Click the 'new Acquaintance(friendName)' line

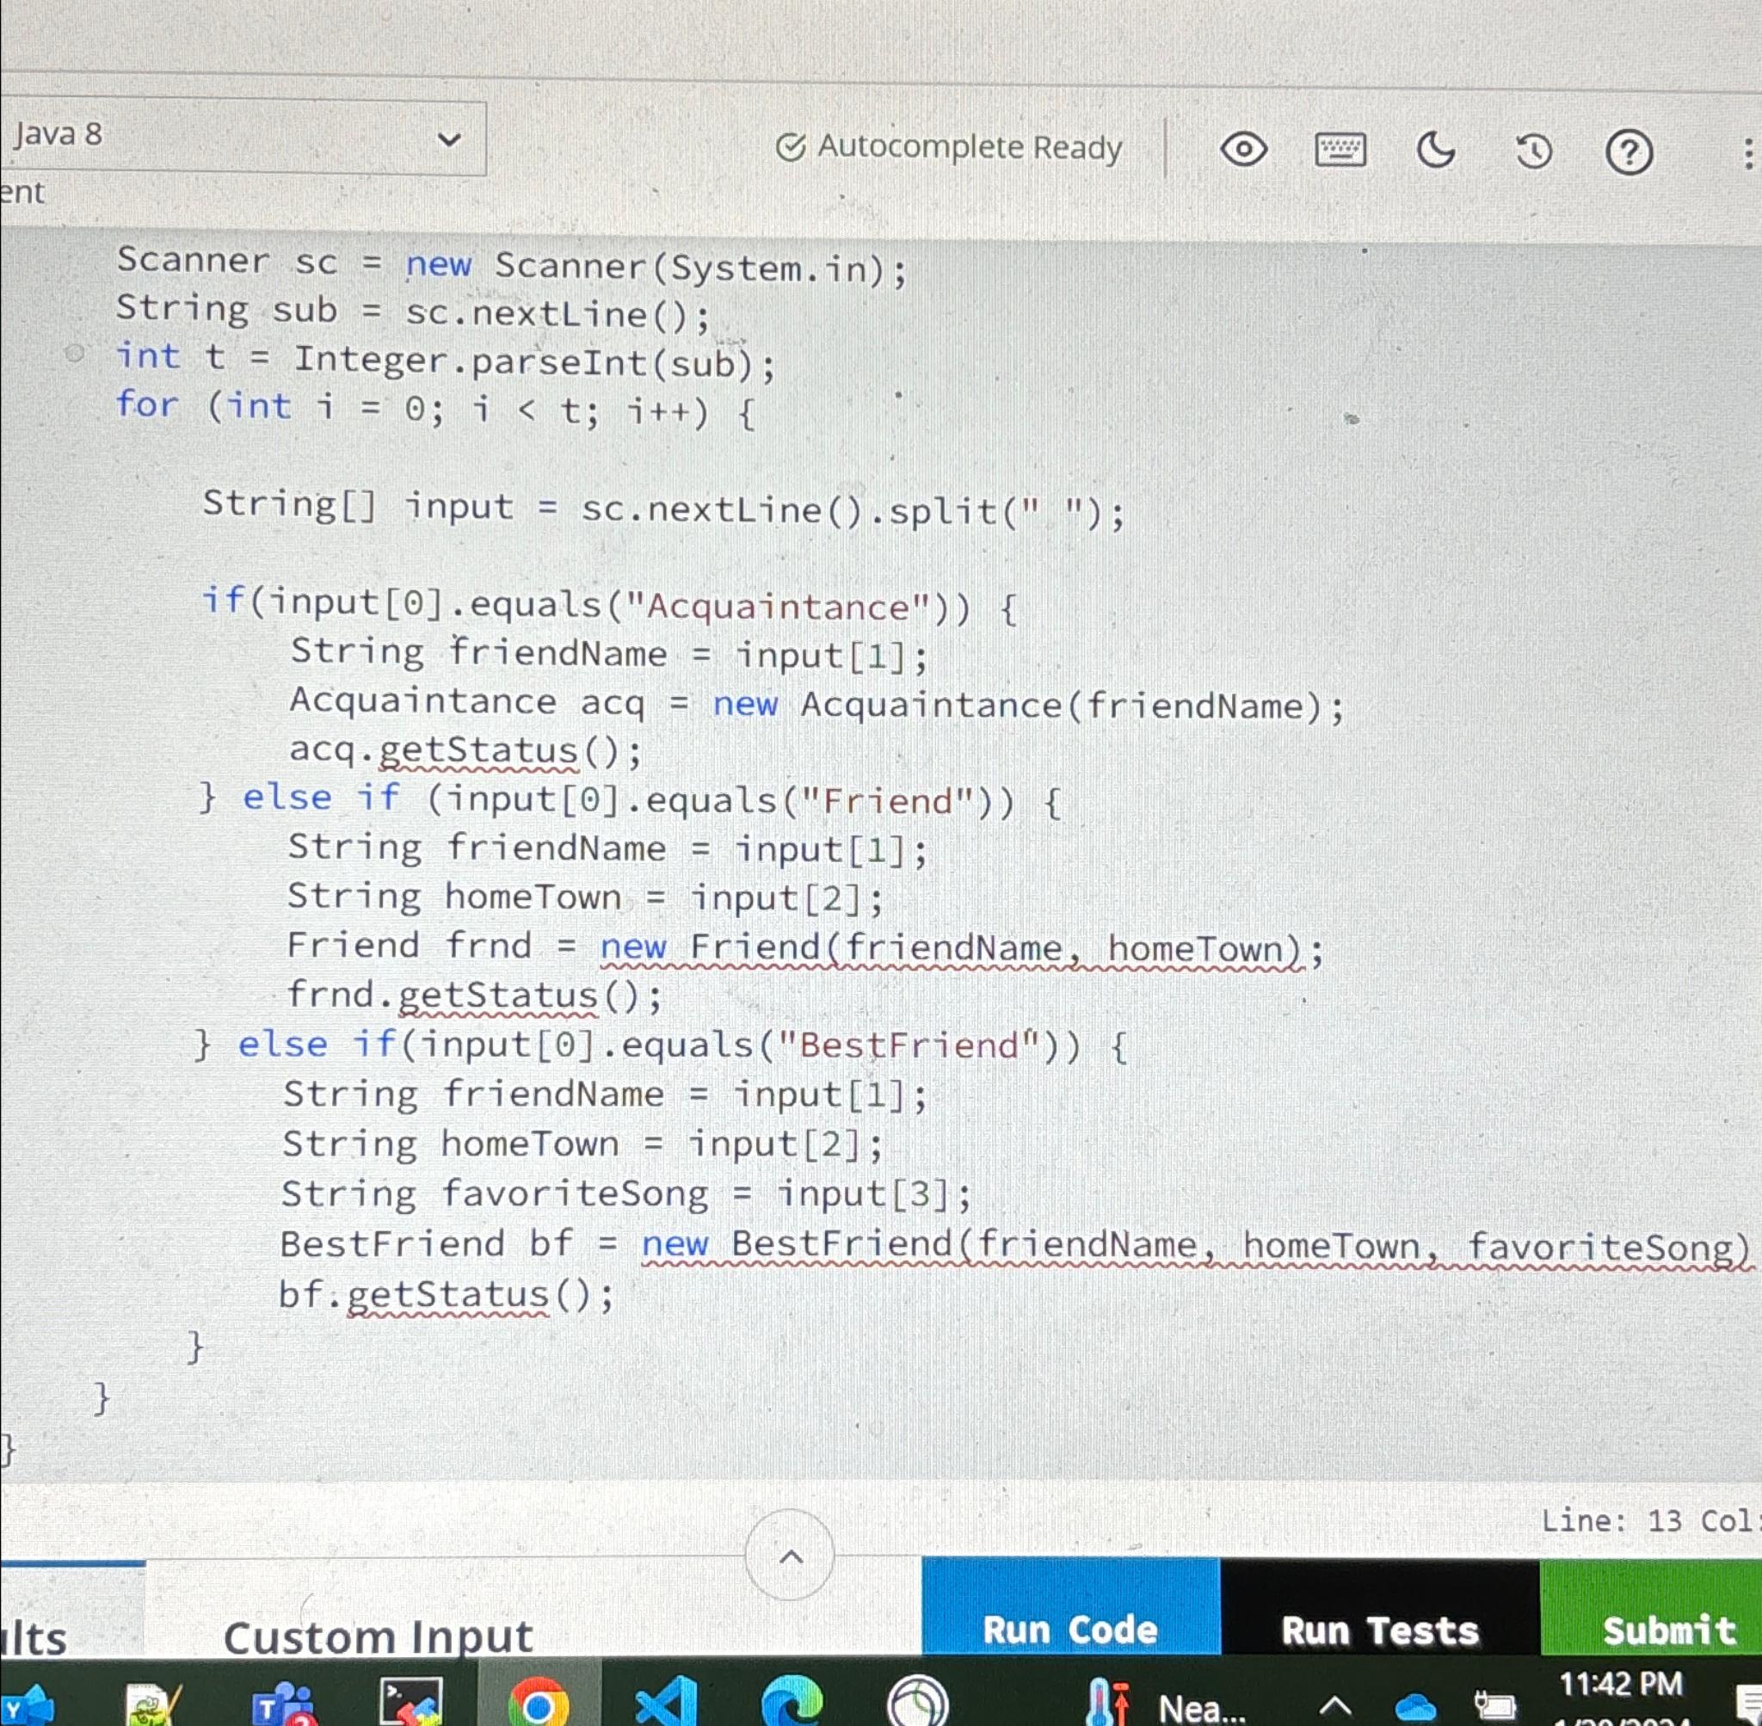click(x=816, y=705)
